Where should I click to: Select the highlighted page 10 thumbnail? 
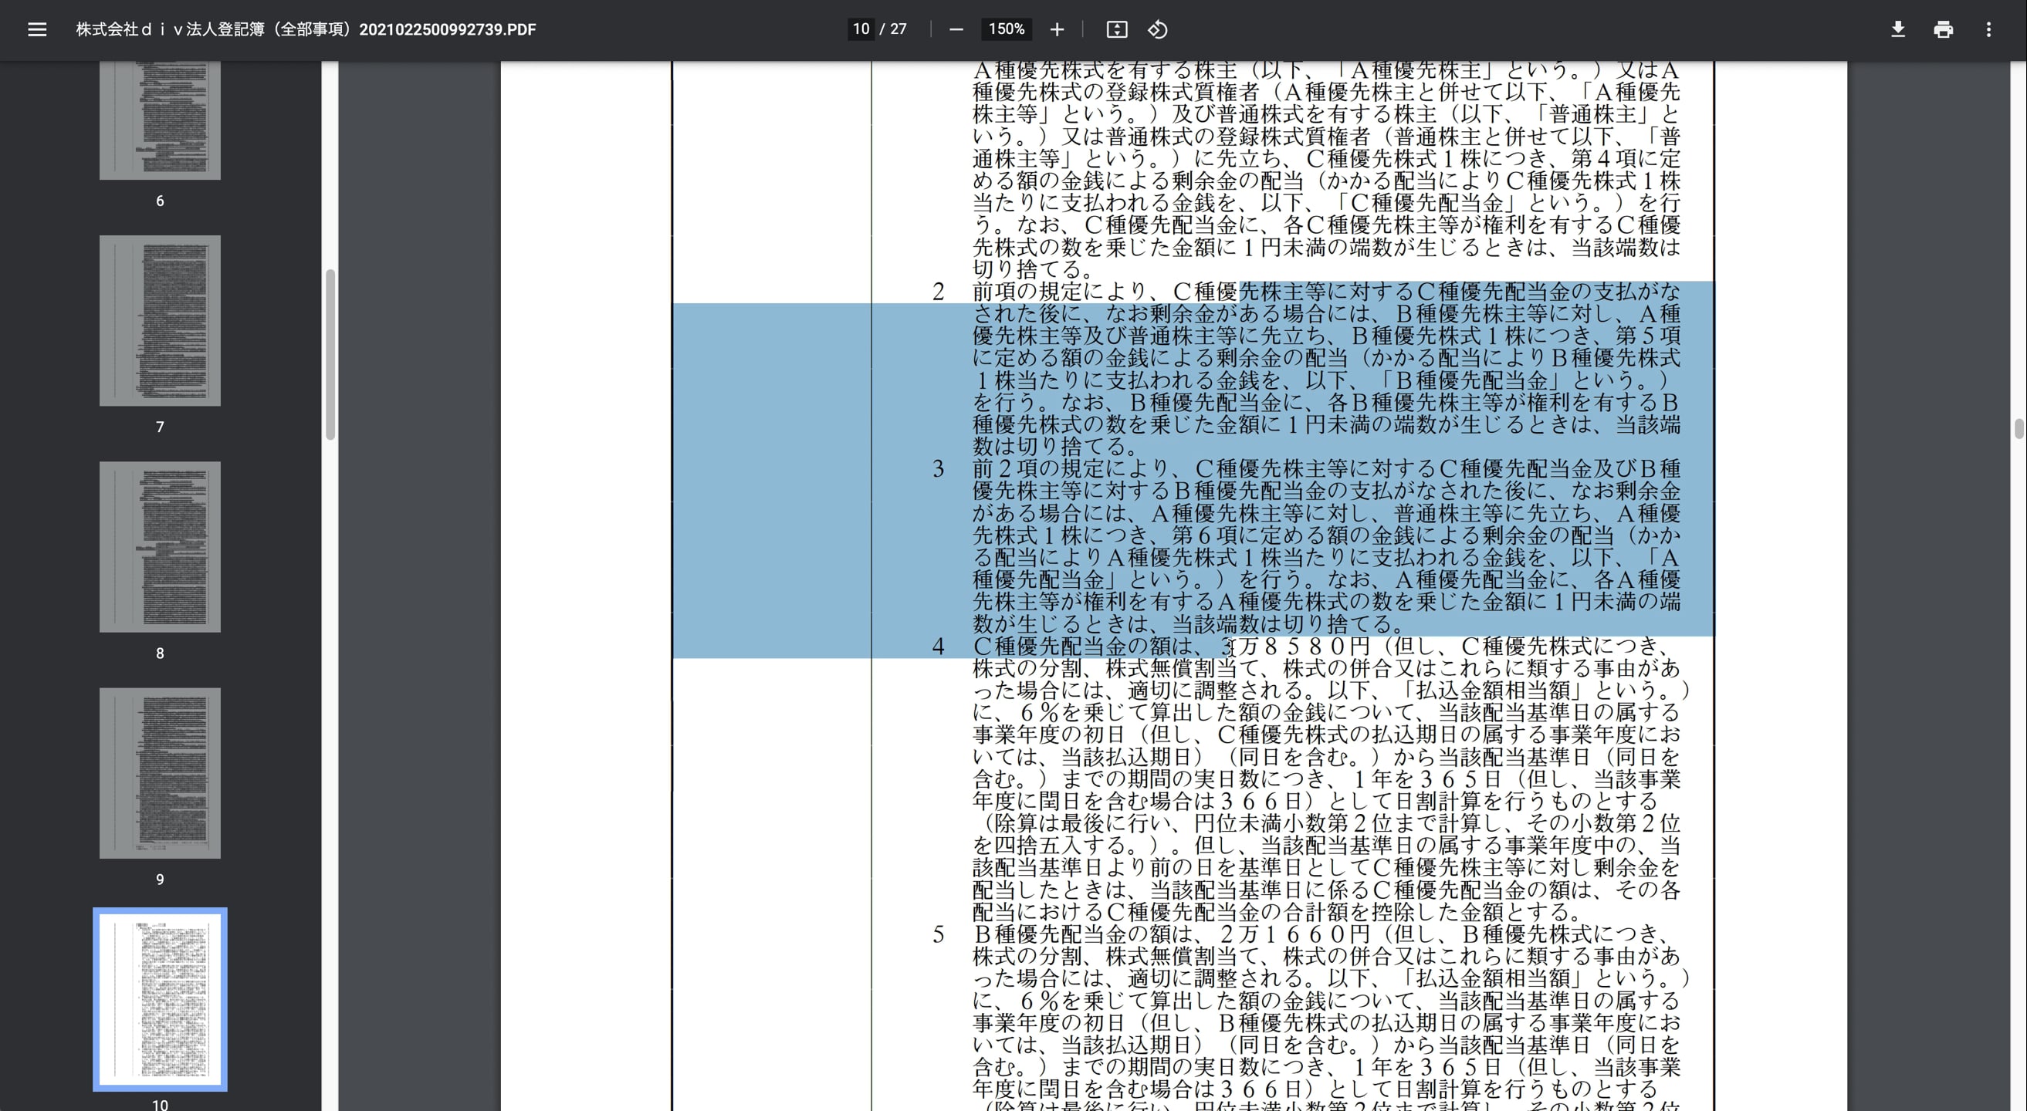(160, 998)
